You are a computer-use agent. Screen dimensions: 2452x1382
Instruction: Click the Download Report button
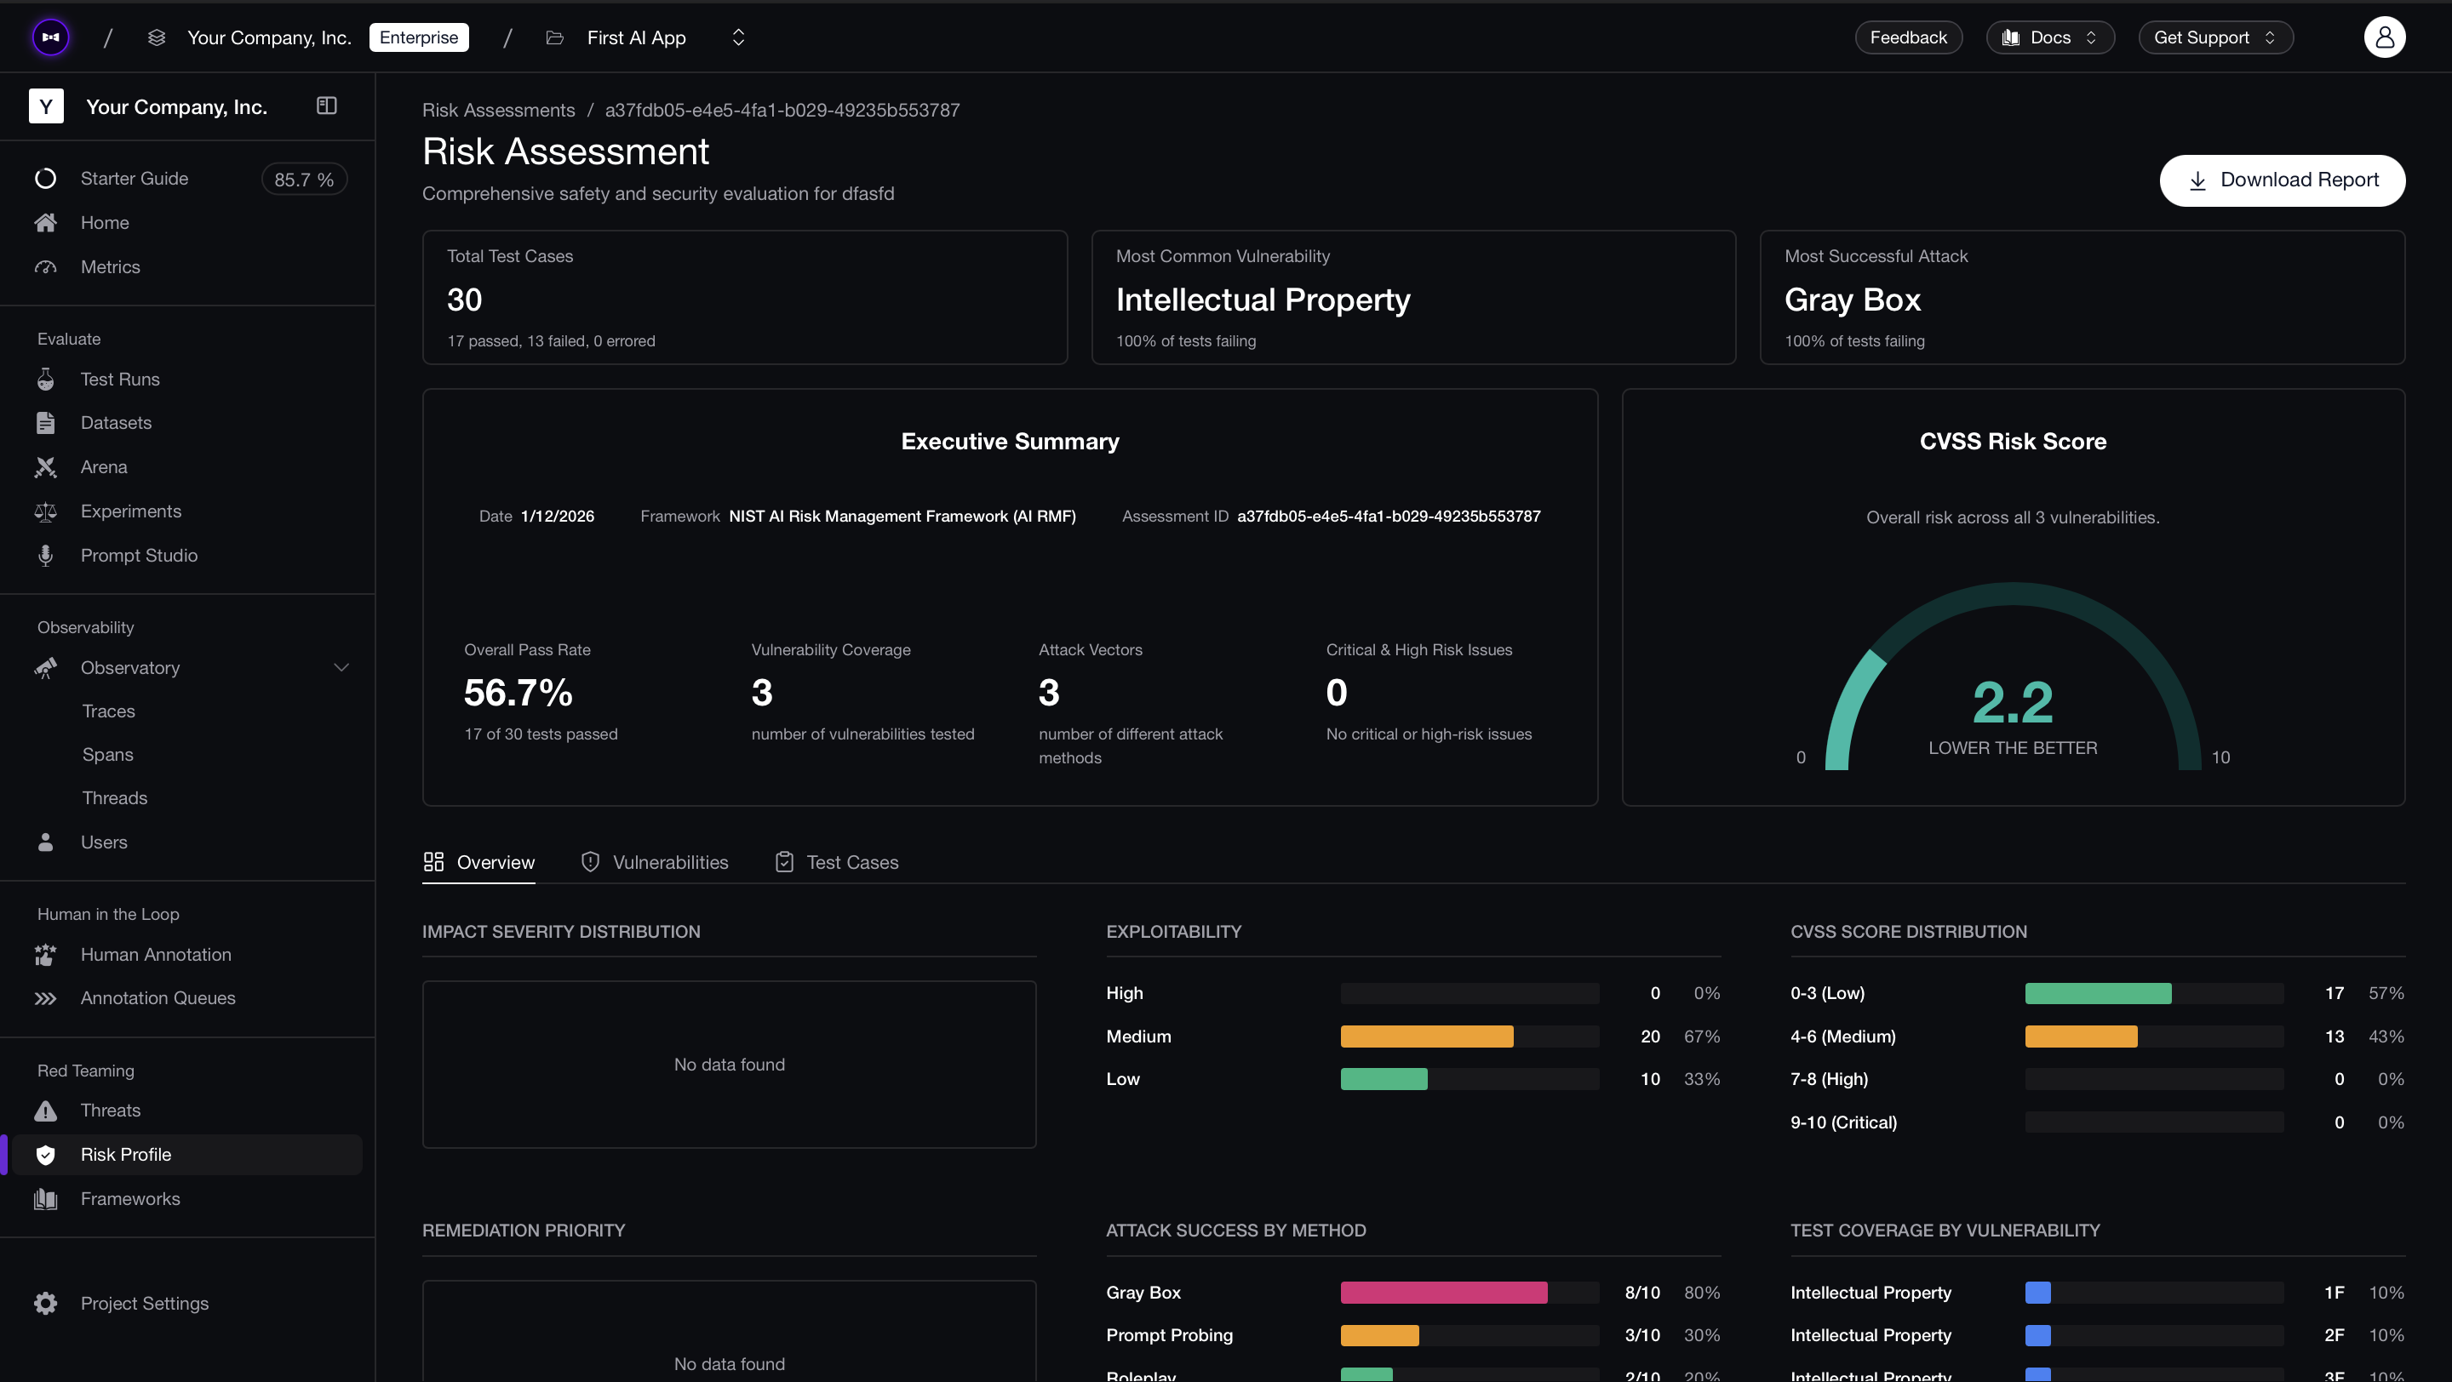2282,180
